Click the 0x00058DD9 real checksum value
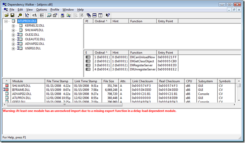 click(168, 98)
